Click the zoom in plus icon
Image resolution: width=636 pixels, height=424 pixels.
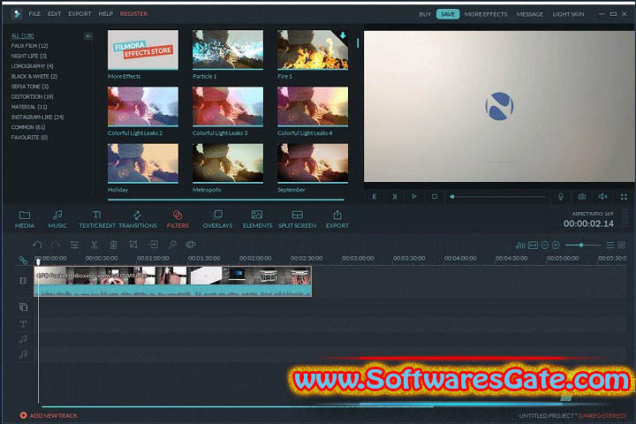pos(556,245)
